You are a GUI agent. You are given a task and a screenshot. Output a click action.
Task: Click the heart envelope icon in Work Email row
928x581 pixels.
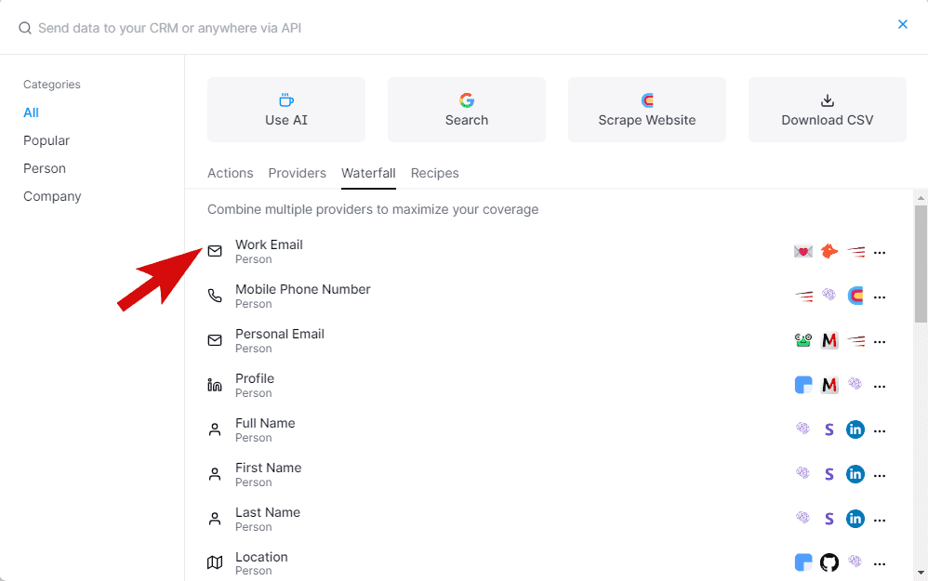(x=803, y=252)
